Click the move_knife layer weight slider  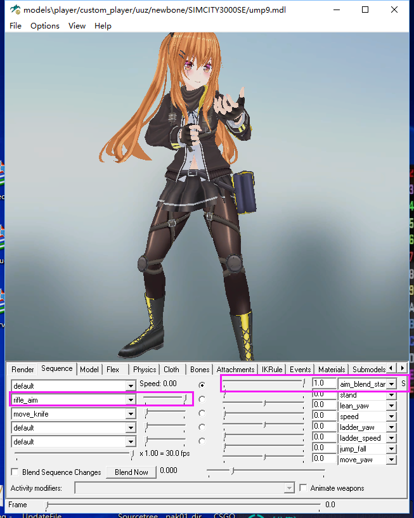[x=165, y=413]
